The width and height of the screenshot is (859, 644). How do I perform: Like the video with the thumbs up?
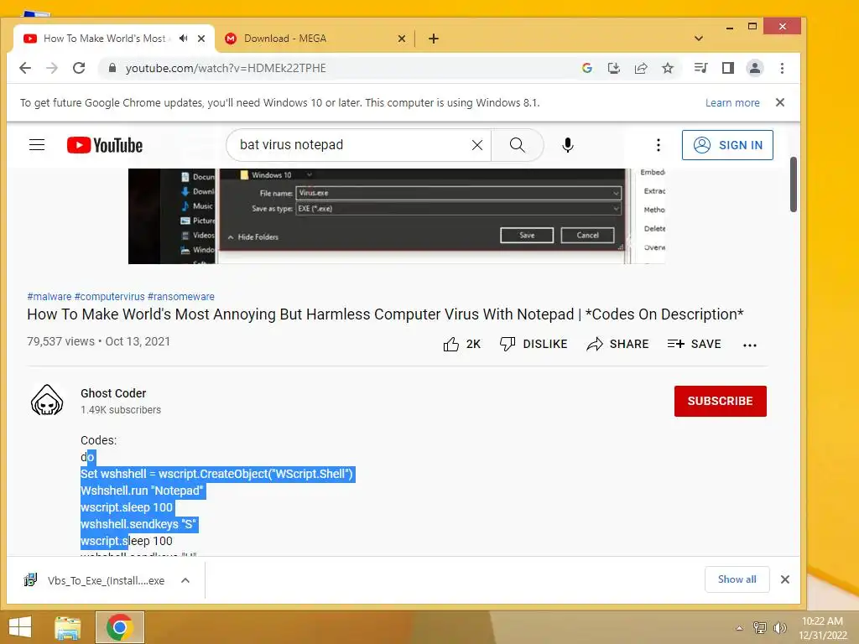[x=461, y=344]
